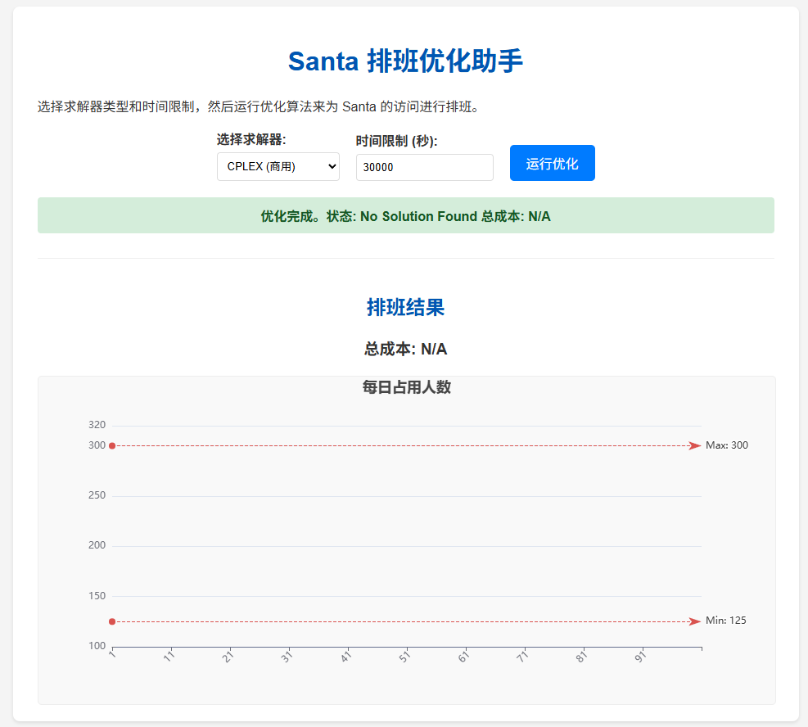Click the x-axis label 11
Viewport: 808px width, 727px height.
click(169, 657)
